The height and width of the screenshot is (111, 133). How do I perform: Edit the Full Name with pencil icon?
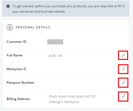coord(123,55)
